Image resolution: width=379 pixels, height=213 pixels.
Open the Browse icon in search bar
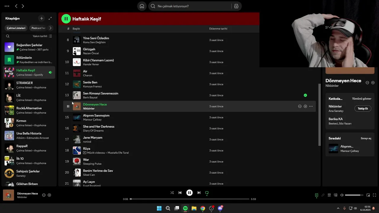point(236,6)
